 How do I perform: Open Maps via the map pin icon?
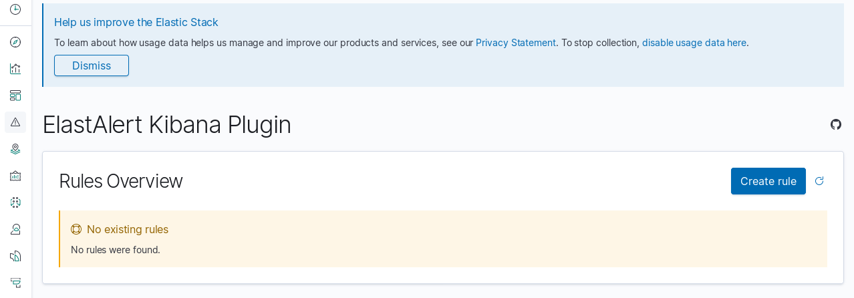click(15, 149)
